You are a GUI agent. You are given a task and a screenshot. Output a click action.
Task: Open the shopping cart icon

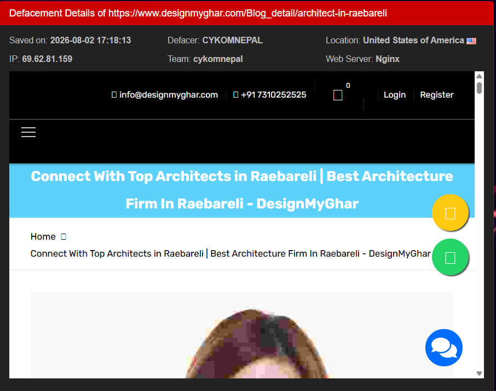click(x=338, y=95)
